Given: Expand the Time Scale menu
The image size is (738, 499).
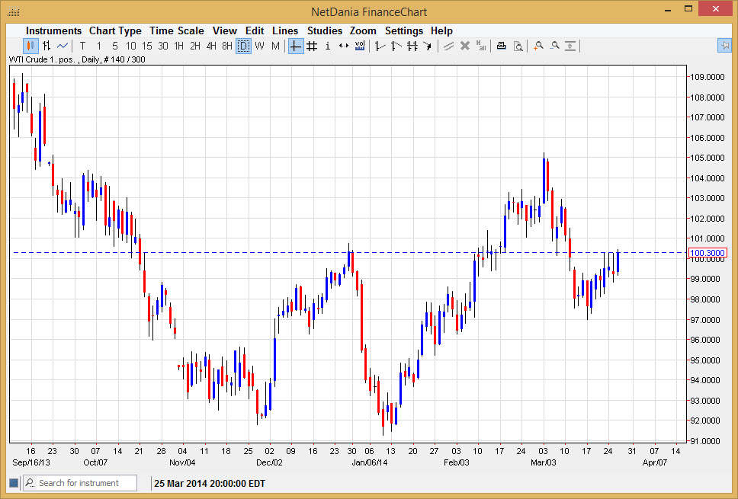Looking at the screenshot, I should pos(177,30).
